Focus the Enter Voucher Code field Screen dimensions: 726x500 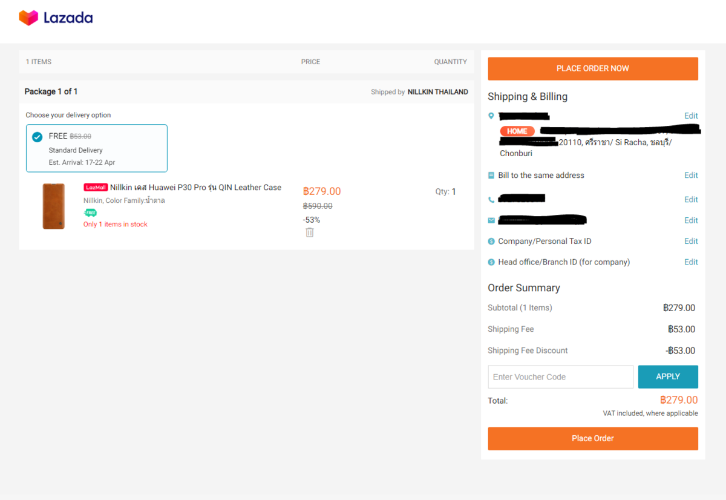[x=561, y=377]
